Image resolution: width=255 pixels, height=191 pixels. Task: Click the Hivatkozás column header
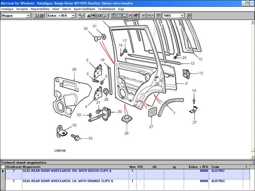(x=14, y=167)
